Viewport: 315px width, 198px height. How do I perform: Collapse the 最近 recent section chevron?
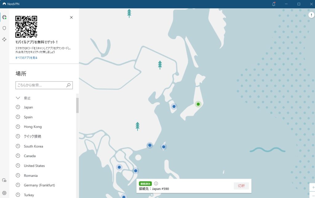point(18,98)
